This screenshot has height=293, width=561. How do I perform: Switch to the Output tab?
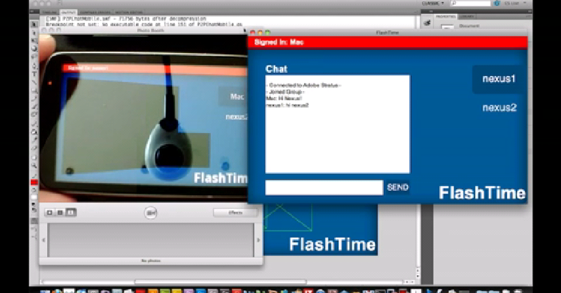click(x=69, y=12)
